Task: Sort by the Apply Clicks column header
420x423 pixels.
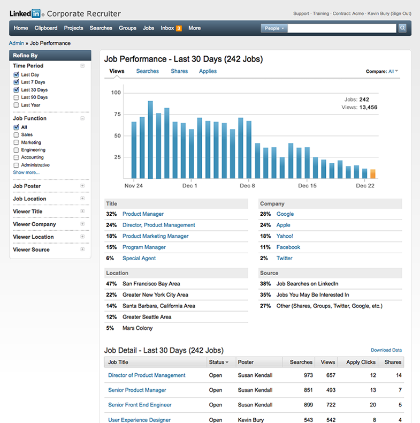Action: coord(361,362)
